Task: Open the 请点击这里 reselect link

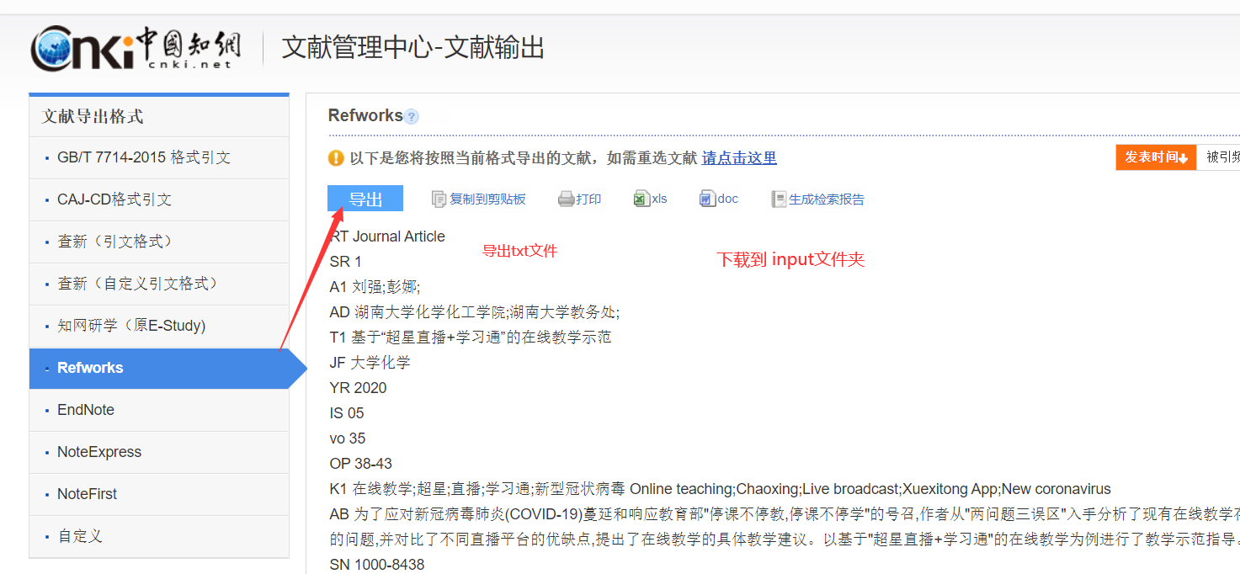Action: tap(738, 157)
